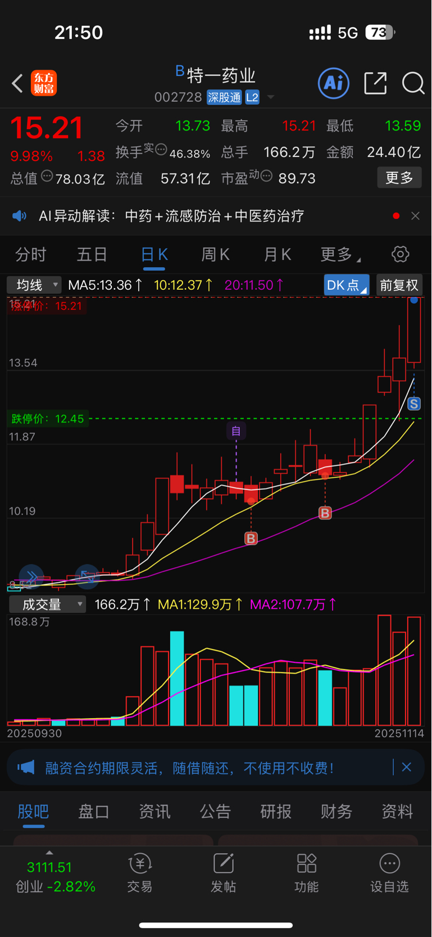Switch to the 公告 tab
This screenshot has width=432, height=937.
215,812
